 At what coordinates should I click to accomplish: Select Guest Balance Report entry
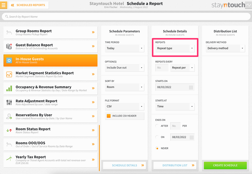[x=50, y=47]
